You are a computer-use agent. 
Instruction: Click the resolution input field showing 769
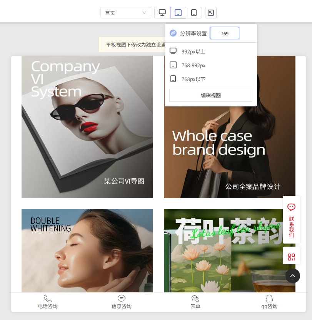click(x=225, y=33)
